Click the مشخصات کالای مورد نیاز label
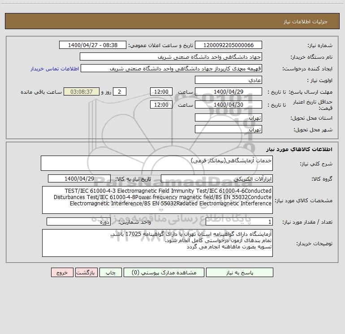The height and width of the screenshot is (334, 345). tap(304, 200)
